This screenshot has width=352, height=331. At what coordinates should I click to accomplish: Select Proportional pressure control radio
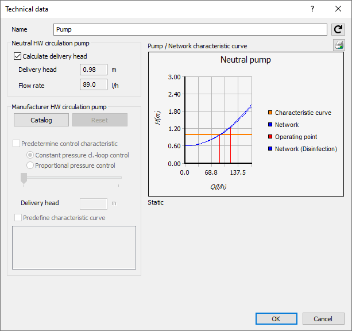tap(30, 165)
